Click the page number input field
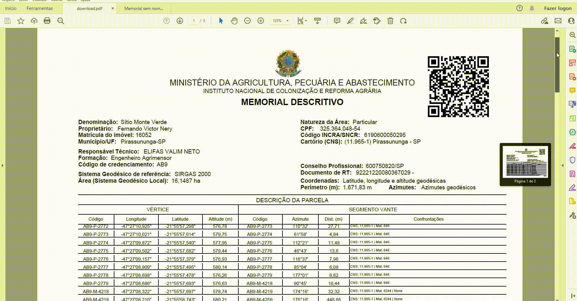Image resolution: width=577 pixels, height=301 pixels. pos(194,21)
